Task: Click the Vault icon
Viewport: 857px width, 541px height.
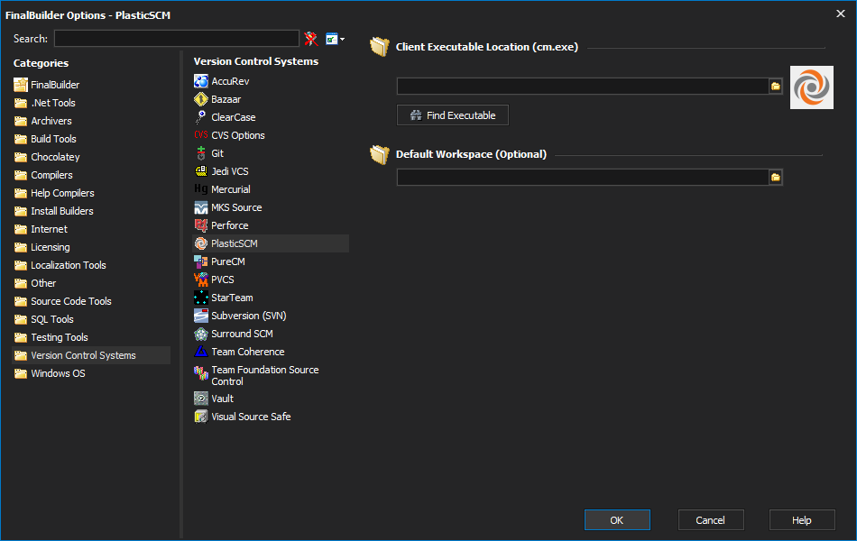Action: 201,399
